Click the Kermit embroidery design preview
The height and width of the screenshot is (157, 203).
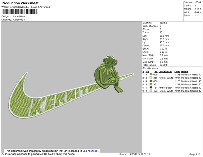(x=71, y=87)
